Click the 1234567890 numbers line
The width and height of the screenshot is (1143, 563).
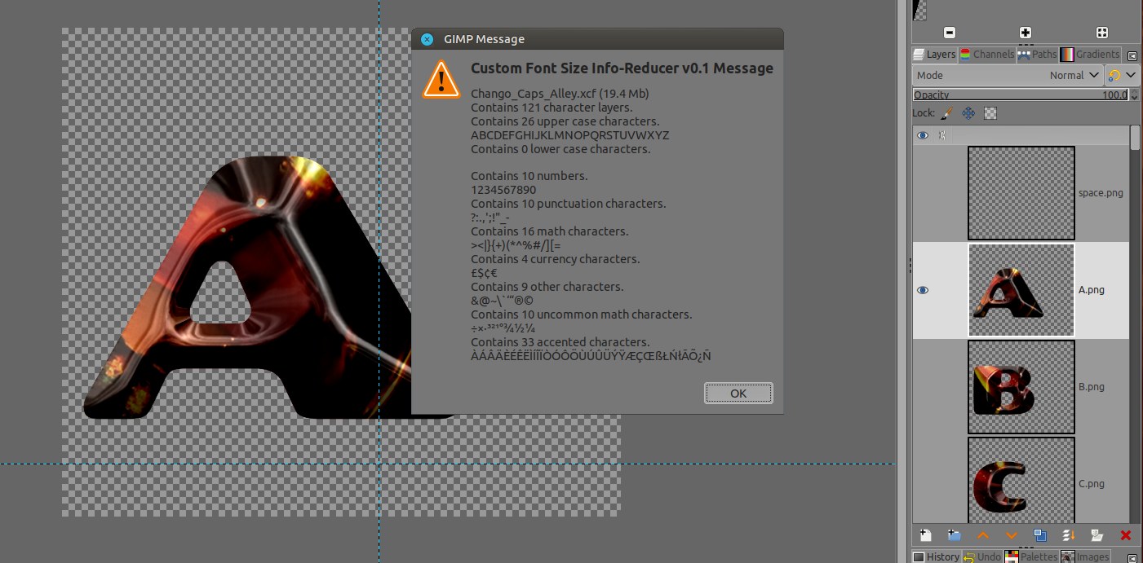[503, 190]
